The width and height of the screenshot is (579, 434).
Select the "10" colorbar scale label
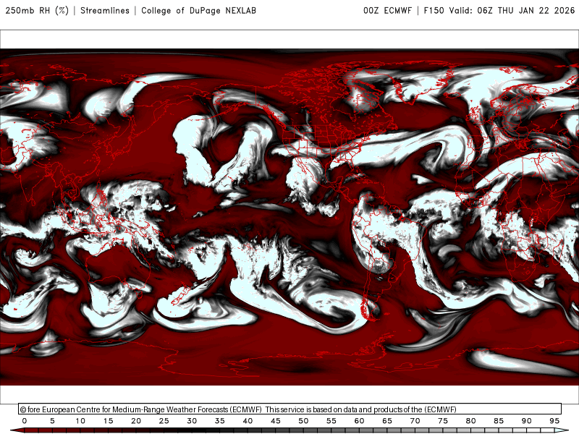(x=80, y=421)
